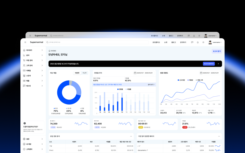Click the progress bar under 평균 방문 시간
Screen dimensions: 245x153
[141, 127]
